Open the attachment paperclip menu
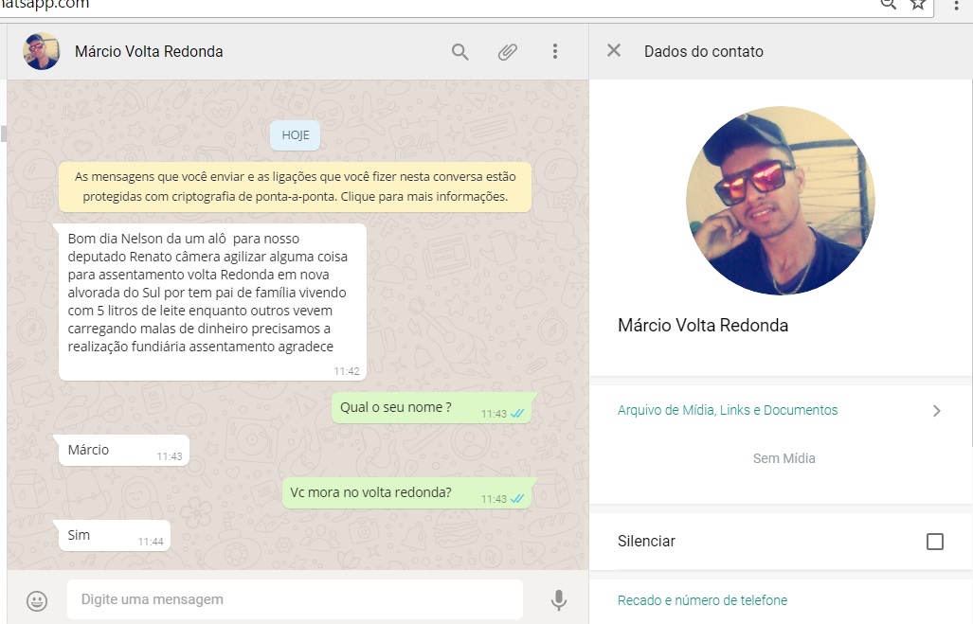Viewport: 973px width, 624px height. click(508, 51)
